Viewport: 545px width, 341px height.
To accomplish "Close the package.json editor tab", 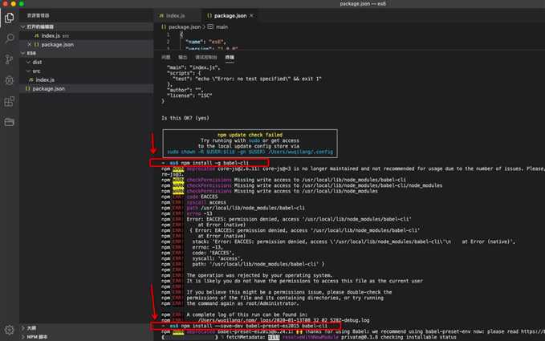I will tap(252, 15).
